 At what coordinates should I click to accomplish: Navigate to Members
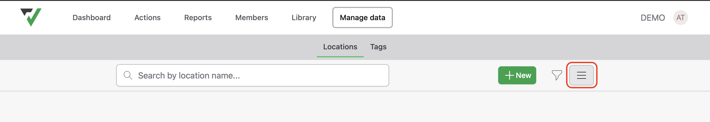(251, 18)
